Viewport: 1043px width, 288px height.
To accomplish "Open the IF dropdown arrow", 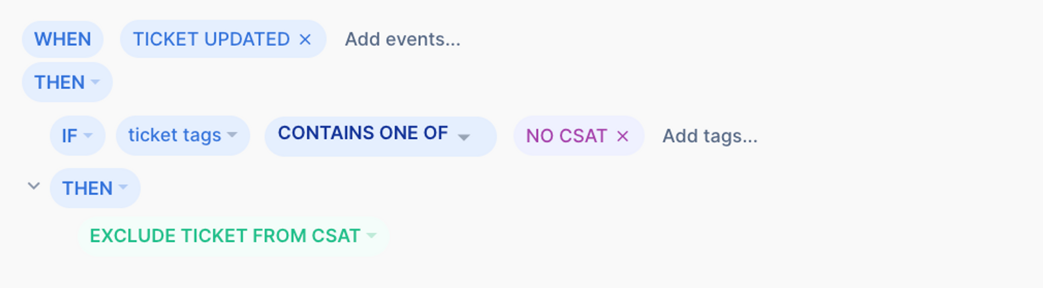I will point(88,135).
